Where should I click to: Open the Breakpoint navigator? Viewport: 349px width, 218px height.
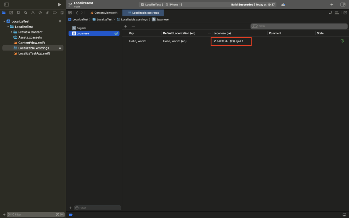coord(55,13)
